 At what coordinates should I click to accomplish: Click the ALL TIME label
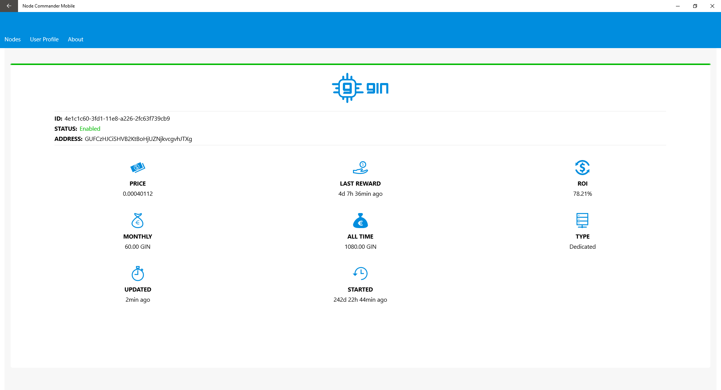360,237
